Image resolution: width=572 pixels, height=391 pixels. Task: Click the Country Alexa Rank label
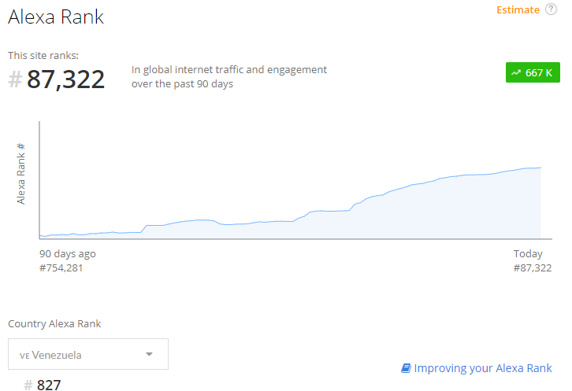[x=54, y=324]
